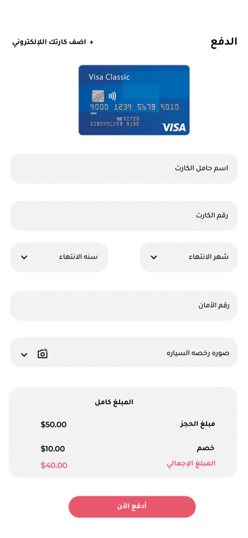Click the اضف كارتك الإلكتروني link
Viewport: 248px width, 538px height.
point(49,42)
